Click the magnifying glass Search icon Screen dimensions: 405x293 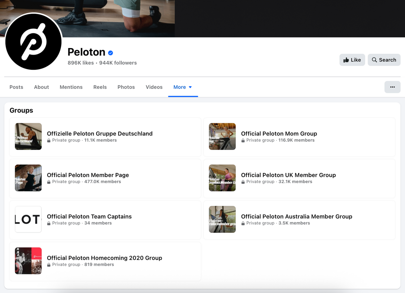tap(374, 60)
